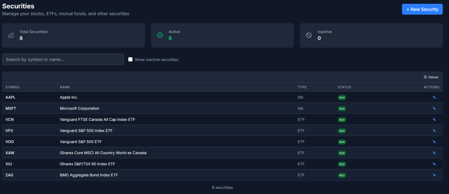Image resolution: width=449 pixels, height=194 pixels.
Task: Enable Show inactive securities checkbox
Action: pos(130,59)
